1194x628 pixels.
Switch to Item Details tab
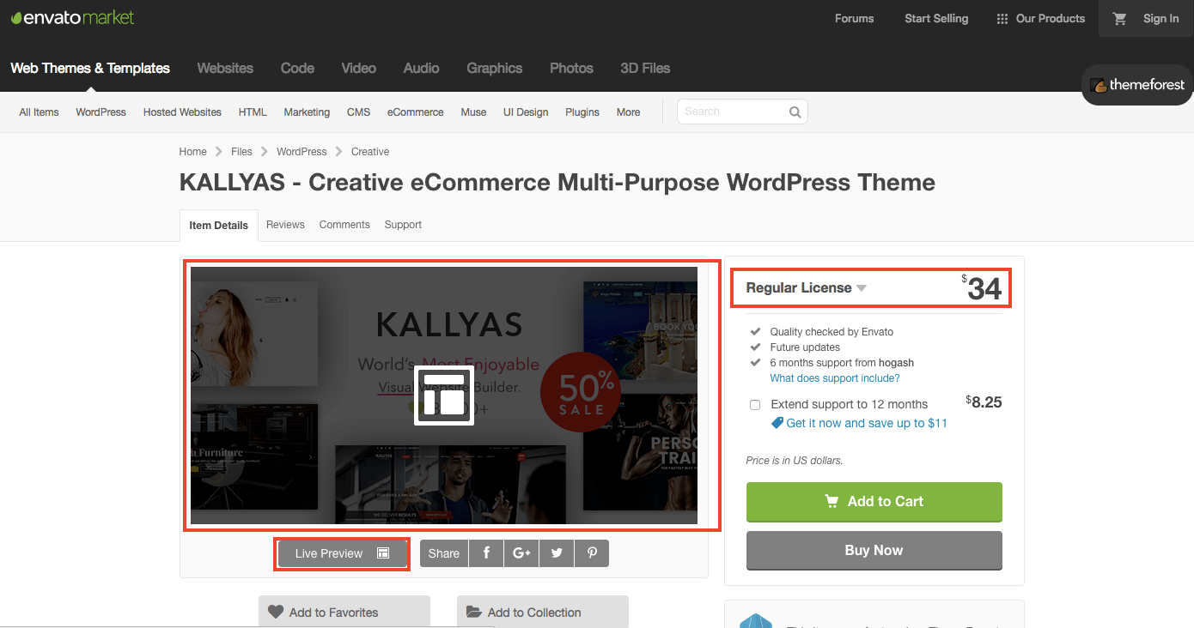tap(218, 225)
